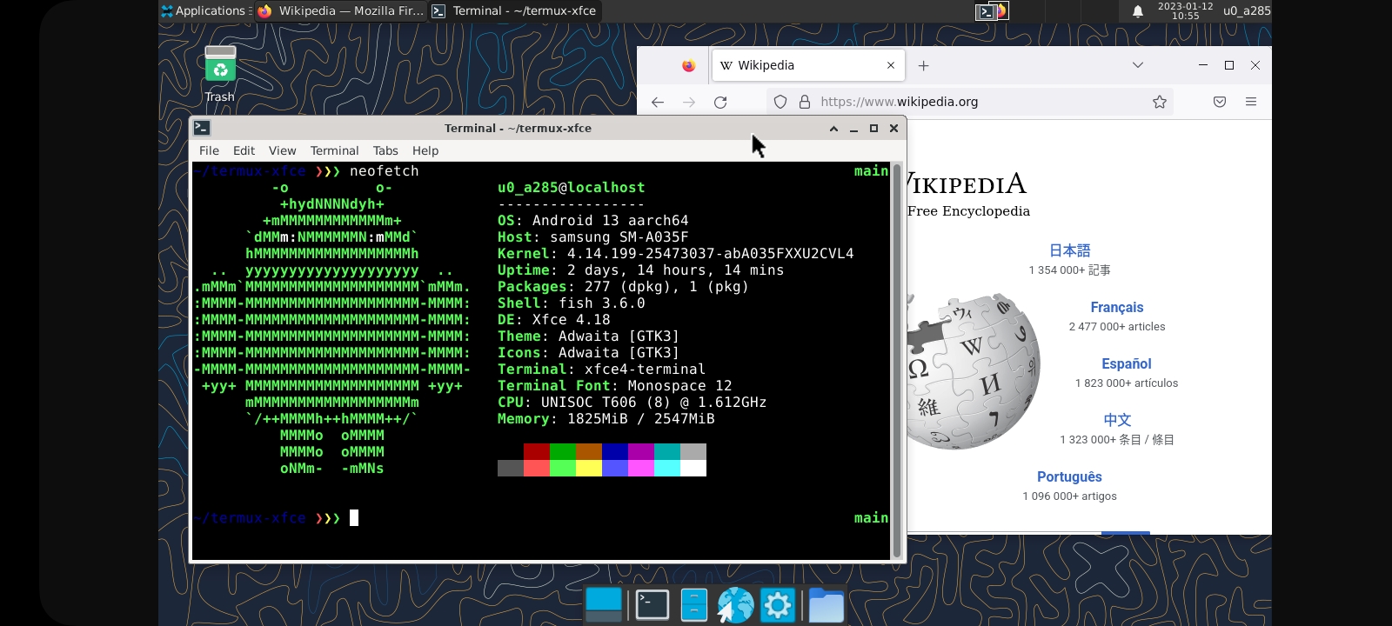The width and height of the screenshot is (1392, 626).
Task: Click the dark red swatch in neofetch palette
Action: [x=537, y=452]
